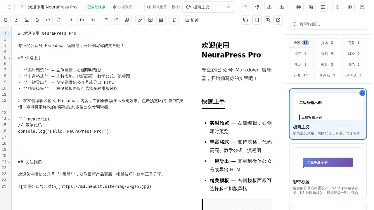Open the 极简主义 template dropdown
Viewport: 374px width, 210px height.
point(209,7)
